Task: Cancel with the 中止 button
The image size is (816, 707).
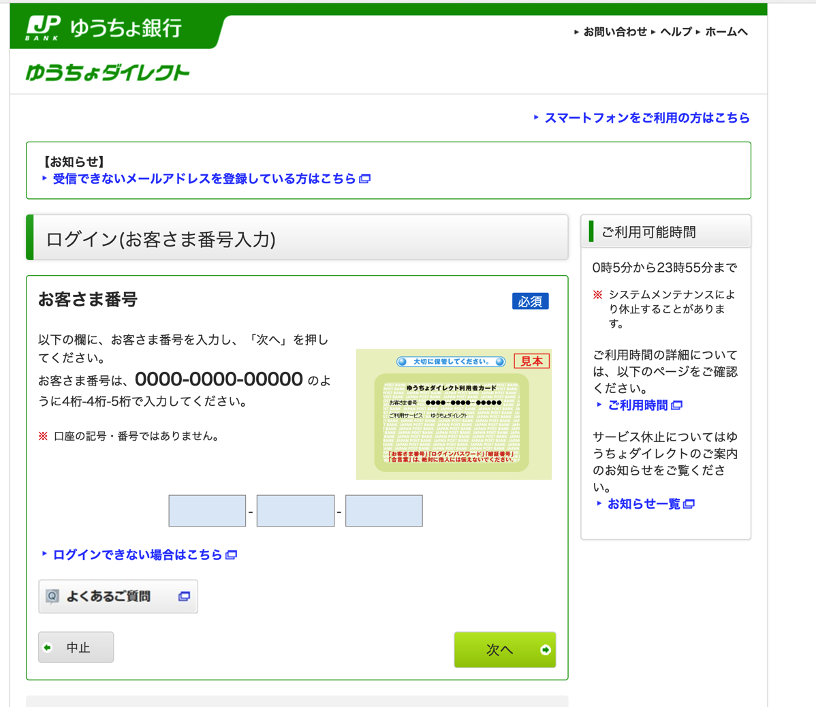Action: tap(76, 647)
